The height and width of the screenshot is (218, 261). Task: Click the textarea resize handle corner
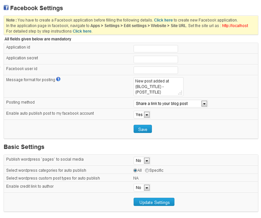point(181,93)
